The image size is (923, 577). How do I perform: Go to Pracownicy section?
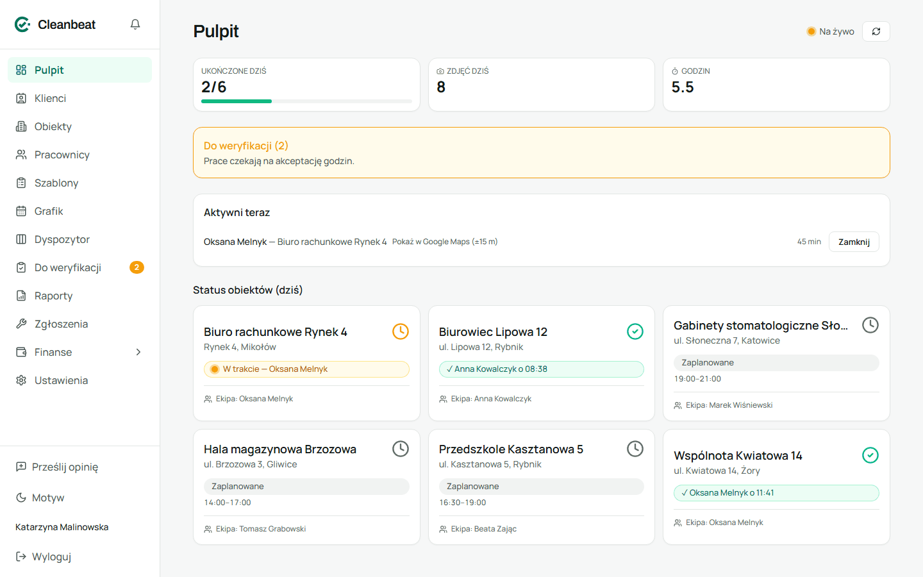point(79,155)
